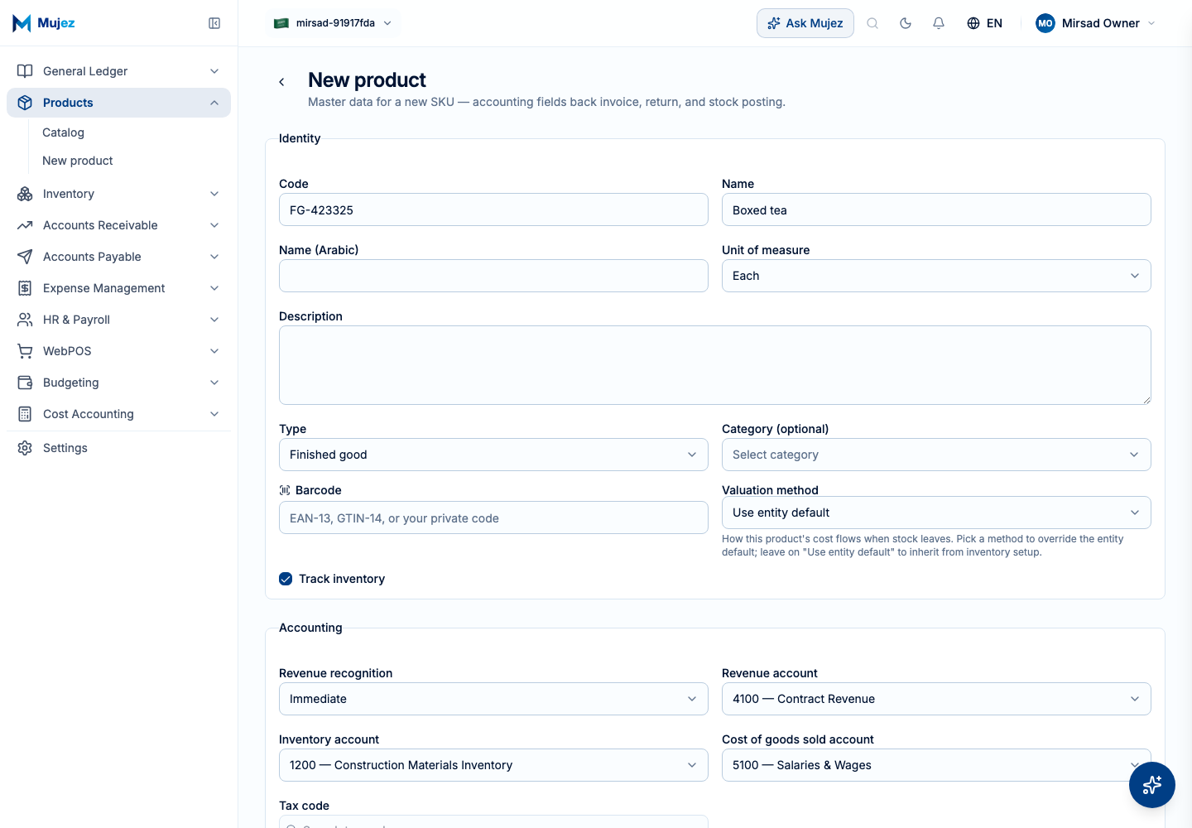The height and width of the screenshot is (828, 1192).
Task: Click the Description text area
Action: coord(715,365)
